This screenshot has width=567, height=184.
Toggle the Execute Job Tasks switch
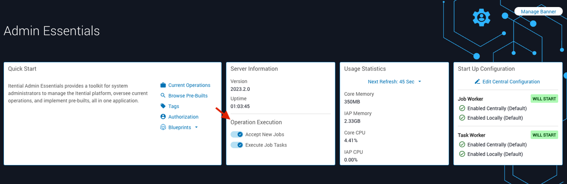click(x=237, y=145)
